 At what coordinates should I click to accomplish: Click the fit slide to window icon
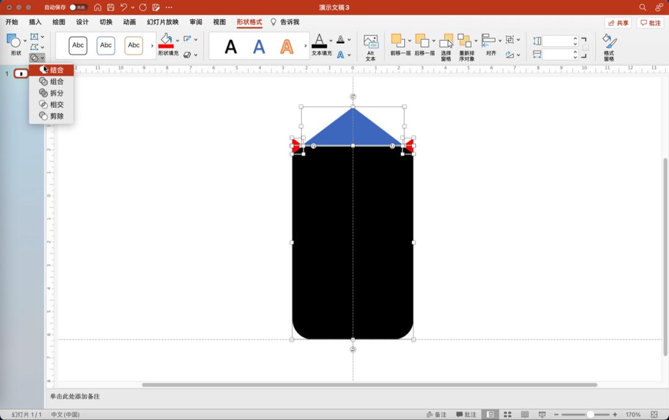click(654, 414)
